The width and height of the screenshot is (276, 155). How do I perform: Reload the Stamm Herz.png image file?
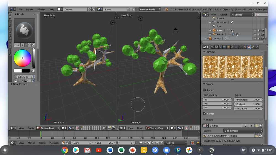[x=261, y=136]
